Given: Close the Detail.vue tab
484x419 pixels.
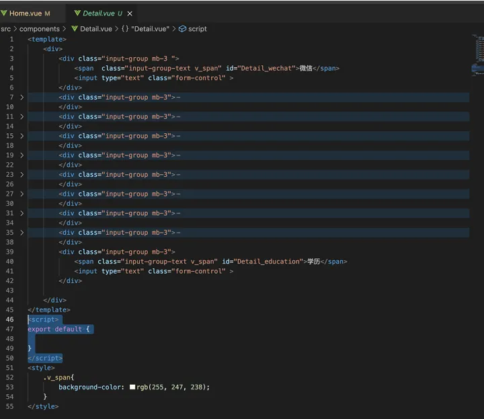Looking at the screenshot, I should pos(130,13).
